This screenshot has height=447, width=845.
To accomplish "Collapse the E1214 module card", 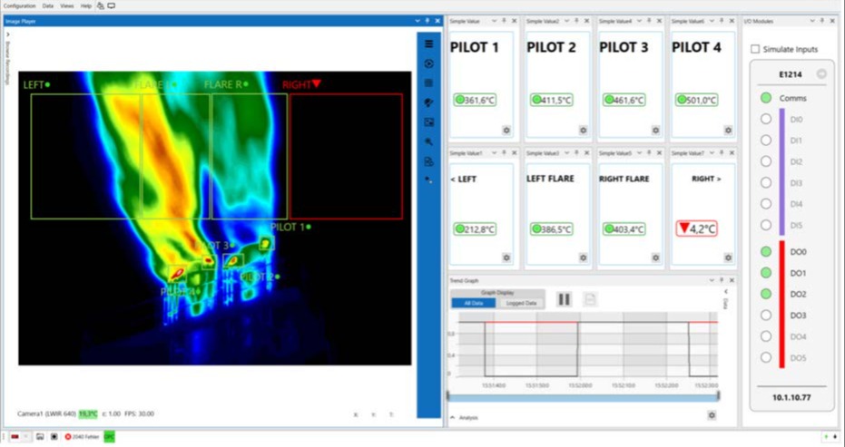I will pos(820,74).
